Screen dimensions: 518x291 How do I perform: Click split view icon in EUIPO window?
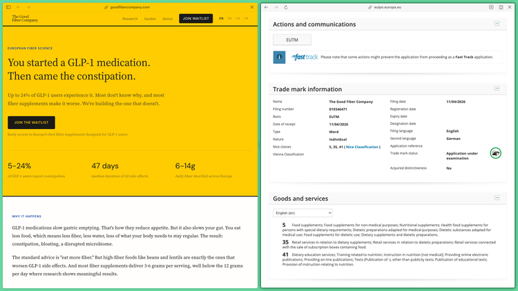(x=501, y=8)
